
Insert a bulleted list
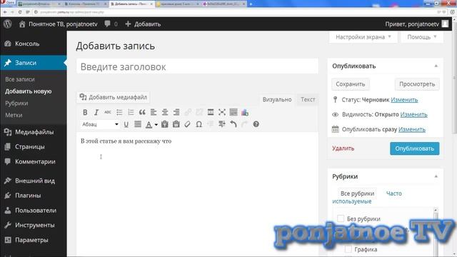[119, 113]
